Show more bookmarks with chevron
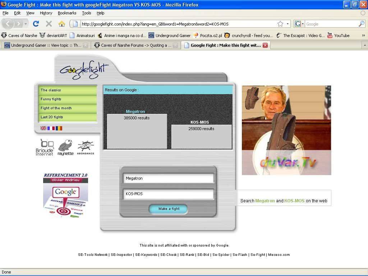The image size is (368, 276). [363, 36]
